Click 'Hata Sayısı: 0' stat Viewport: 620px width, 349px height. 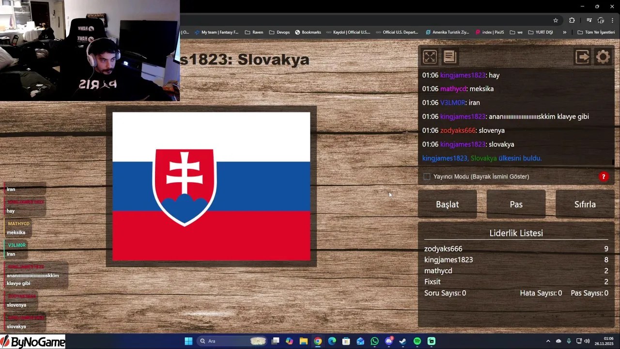(x=541, y=293)
